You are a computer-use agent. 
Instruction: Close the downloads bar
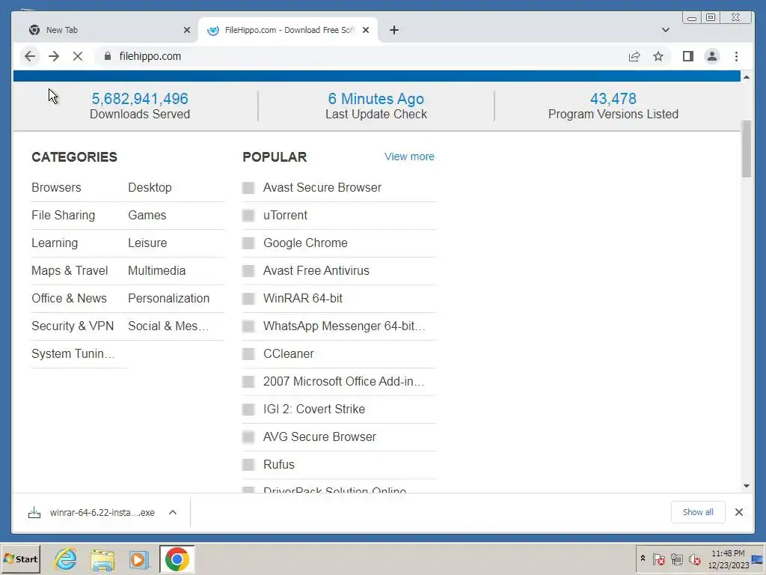pyautogui.click(x=738, y=512)
